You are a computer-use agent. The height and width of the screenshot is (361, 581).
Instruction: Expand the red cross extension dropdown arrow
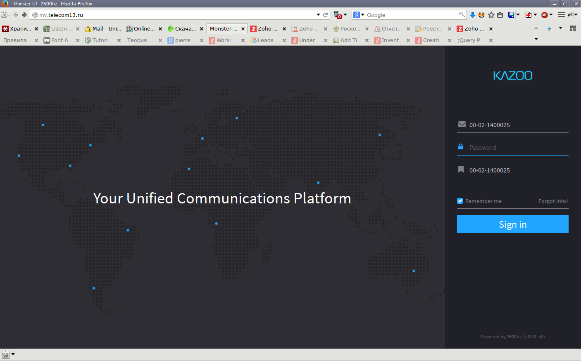[536, 15]
